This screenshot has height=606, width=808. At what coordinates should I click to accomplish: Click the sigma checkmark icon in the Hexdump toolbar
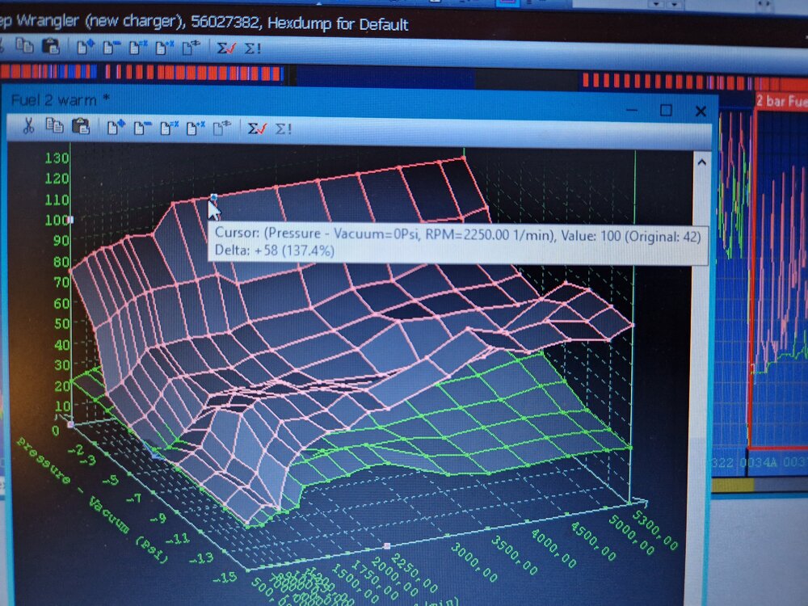tap(226, 48)
